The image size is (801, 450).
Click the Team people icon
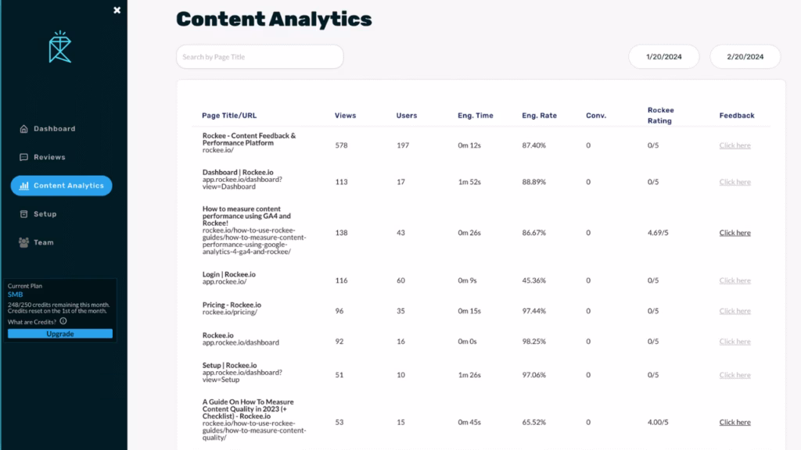[24, 242]
